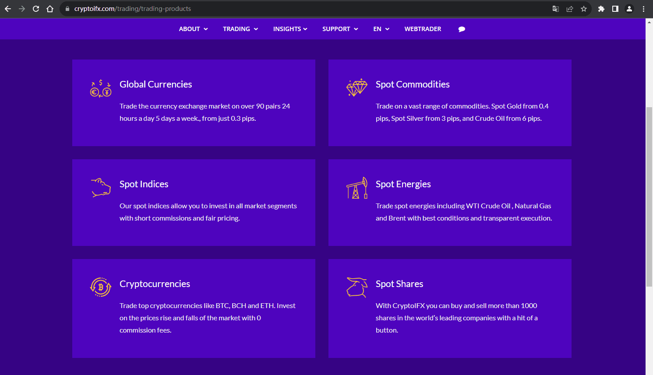Translate this page with the translate icon
The width and height of the screenshot is (653, 375).
point(556,9)
